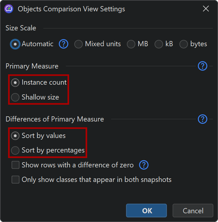Choose kB as size scale
This screenshot has width=218, height=222.
(159, 44)
